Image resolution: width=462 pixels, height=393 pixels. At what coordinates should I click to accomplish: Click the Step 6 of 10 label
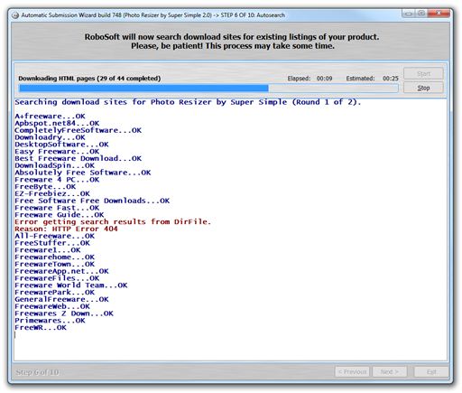click(37, 372)
